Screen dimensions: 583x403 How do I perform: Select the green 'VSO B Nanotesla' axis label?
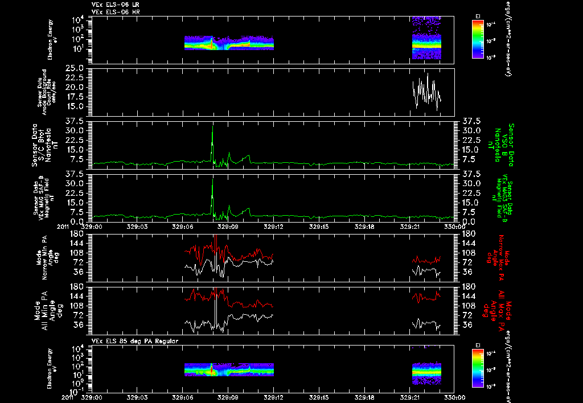tap(501, 145)
